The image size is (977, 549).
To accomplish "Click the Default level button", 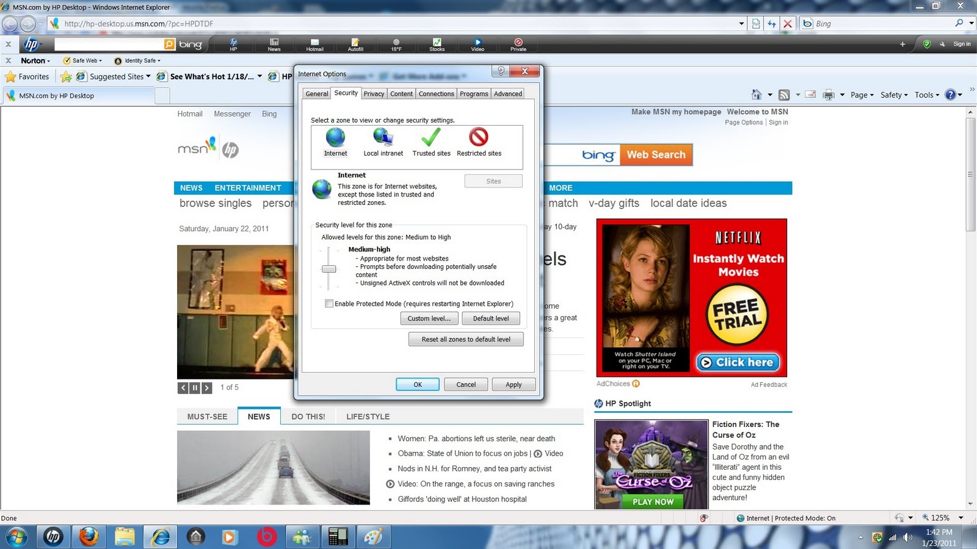I will (x=491, y=318).
